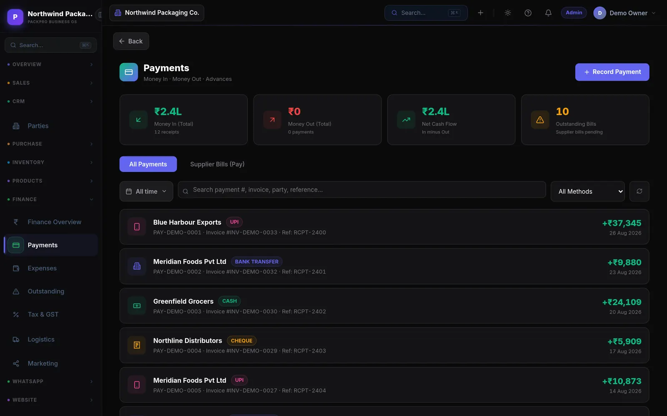Open Tax & GST in sidebar

coord(51,314)
